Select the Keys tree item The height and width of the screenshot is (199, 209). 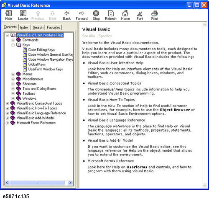tap(26, 45)
